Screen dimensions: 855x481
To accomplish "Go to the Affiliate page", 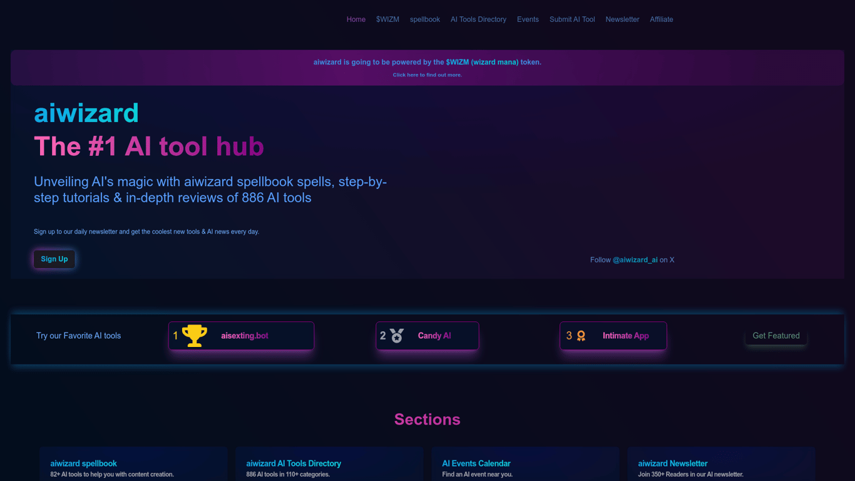I will [662, 19].
